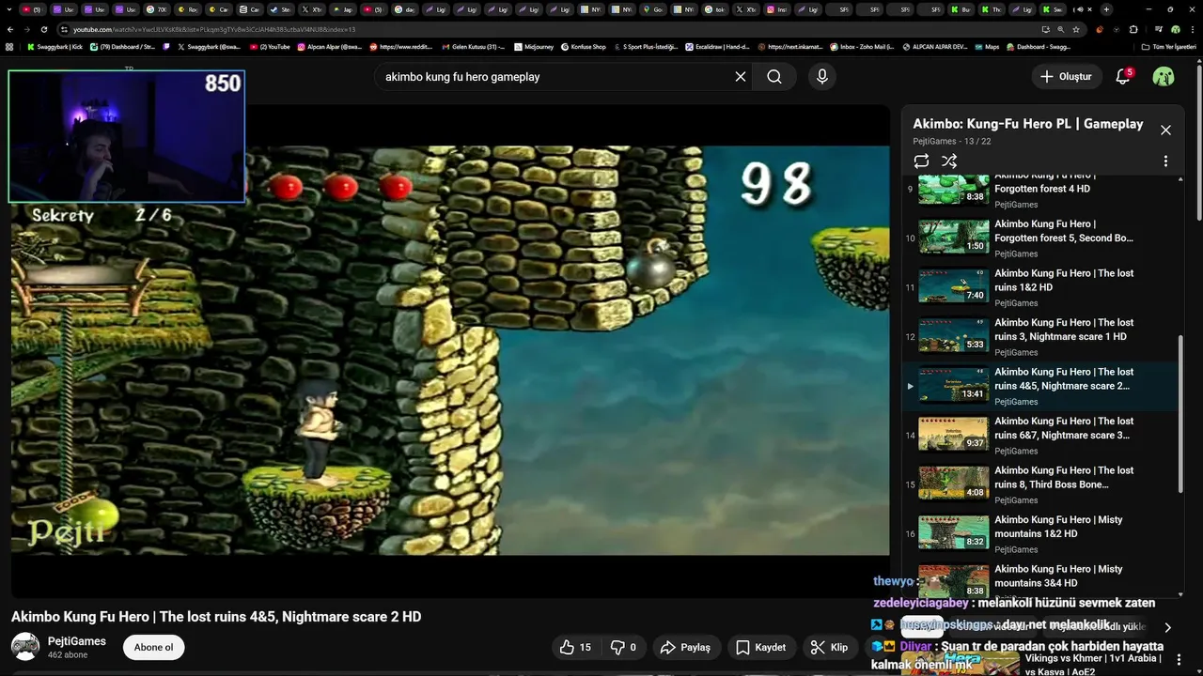Save video with Kaydet button
This screenshot has height=676, width=1203.
(761, 647)
